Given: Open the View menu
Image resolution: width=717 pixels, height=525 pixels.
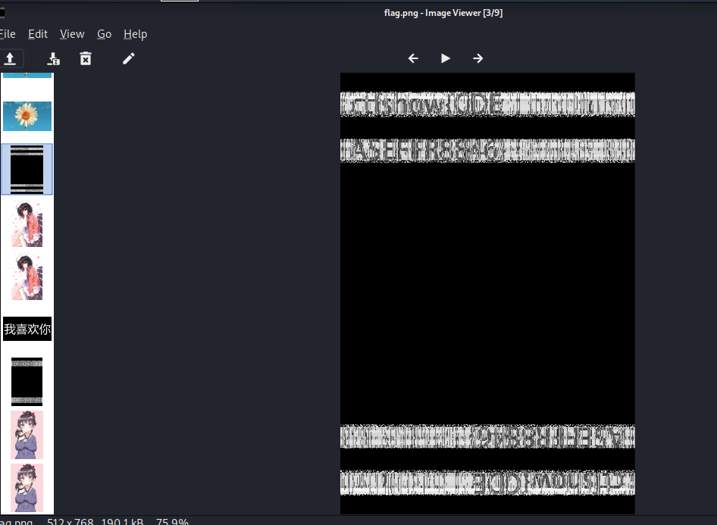Looking at the screenshot, I should click(x=72, y=34).
